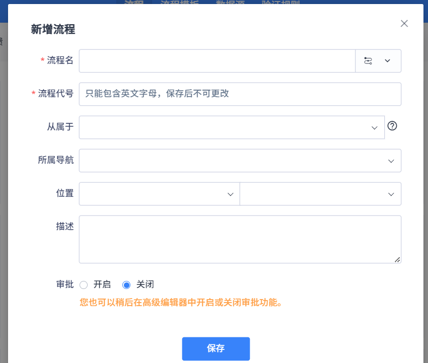Open the second 位置 dropdown
This screenshot has height=363, width=428.
[x=320, y=194]
